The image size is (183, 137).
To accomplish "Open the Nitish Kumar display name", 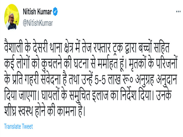I will (37, 12).
